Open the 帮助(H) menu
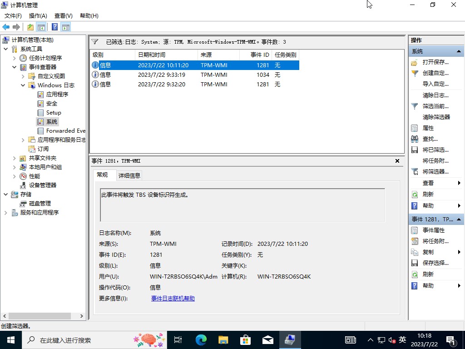This screenshot has width=465, height=349. tap(89, 16)
